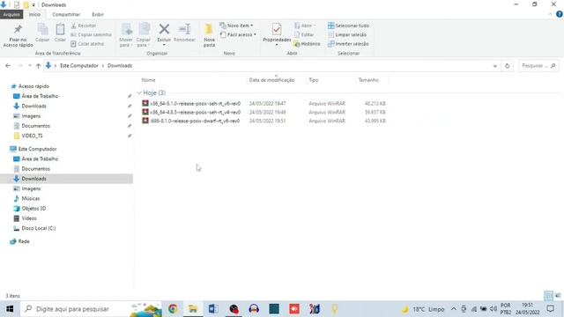Switch to the Início ribbon tab
The width and height of the screenshot is (564, 317).
34,14
